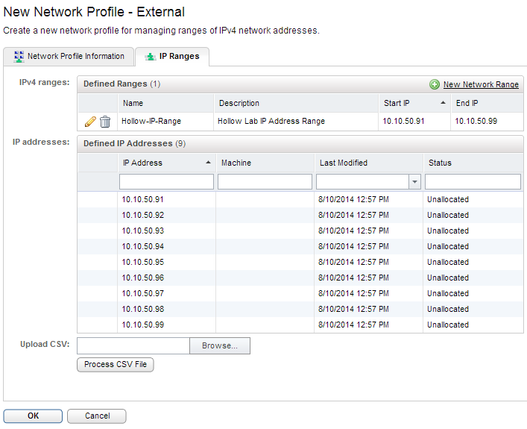Select the IP Ranges tab
The width and height of the screenshot is (527, 429).
click(x=179, y=57)
